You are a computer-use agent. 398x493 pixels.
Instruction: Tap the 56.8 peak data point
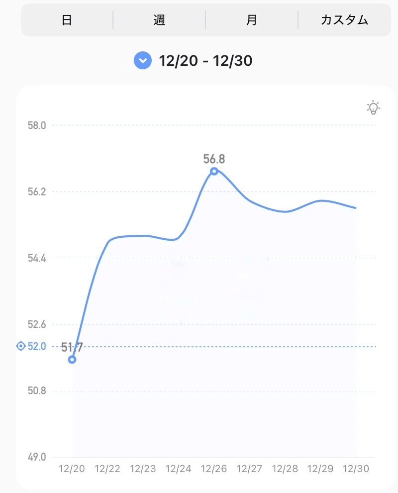(214, 171)
